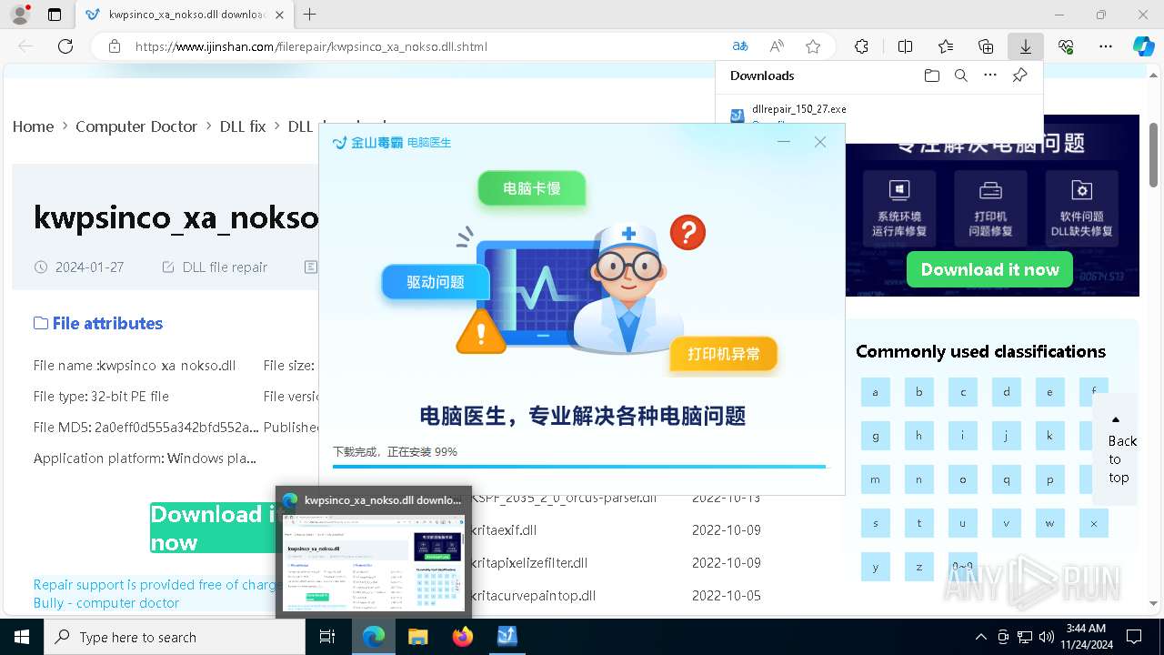1164x655 pixels.
Task: Open browser essentials heart icon
Action: [1066, 46]
